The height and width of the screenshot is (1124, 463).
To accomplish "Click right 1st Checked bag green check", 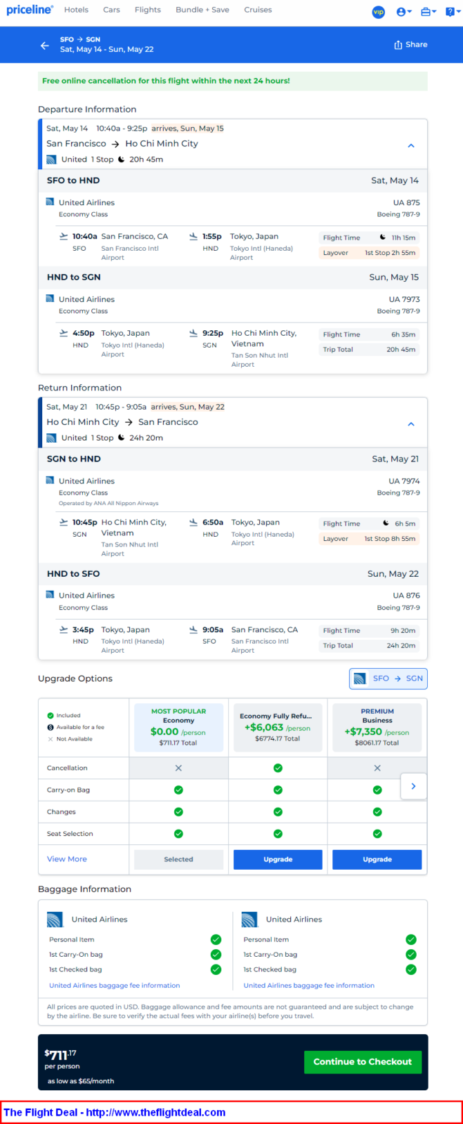I will [x=411, y=970].
